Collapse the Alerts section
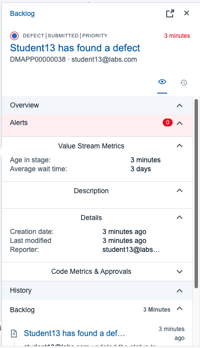This screenshot has height=348, width=200. click(x=180, y=123)
